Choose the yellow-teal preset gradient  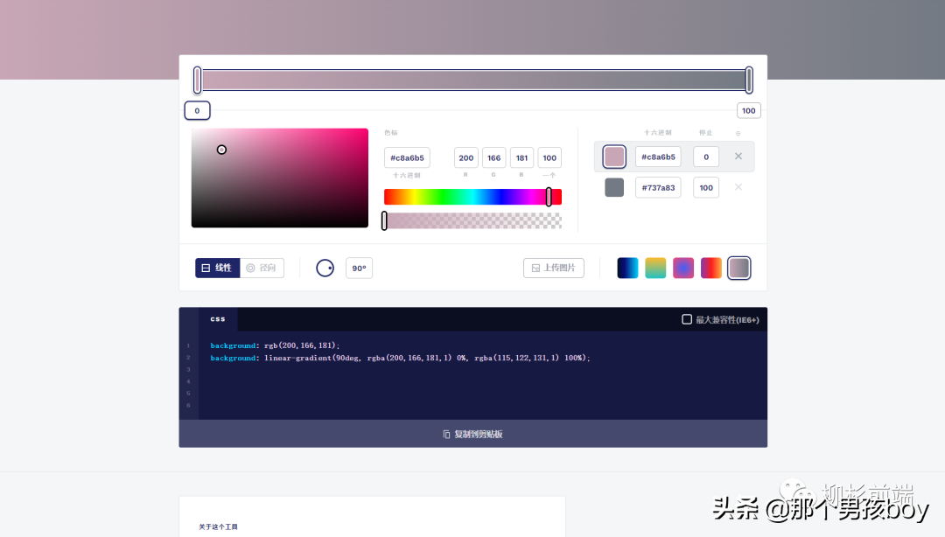coord(655,268)
